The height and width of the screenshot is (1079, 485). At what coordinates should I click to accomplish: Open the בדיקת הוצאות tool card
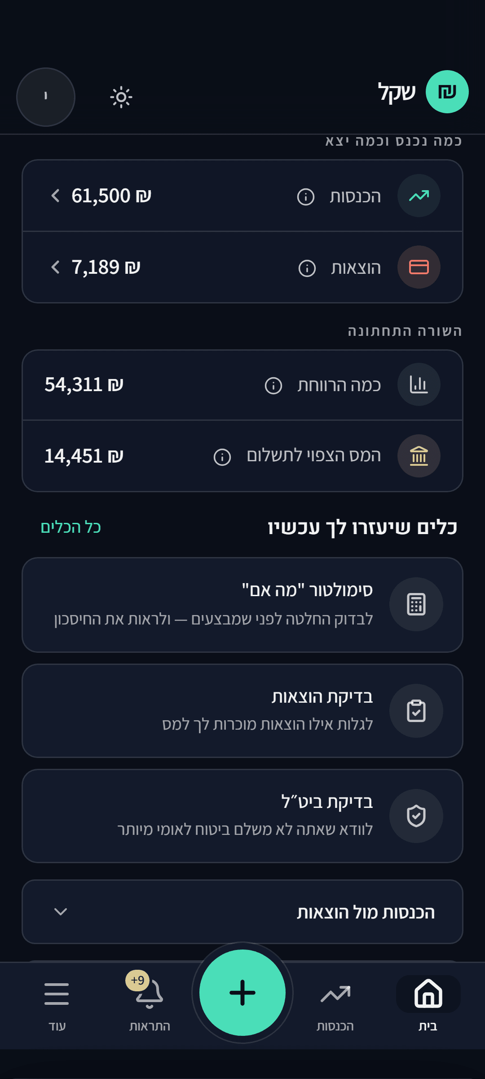coord(242,711)
